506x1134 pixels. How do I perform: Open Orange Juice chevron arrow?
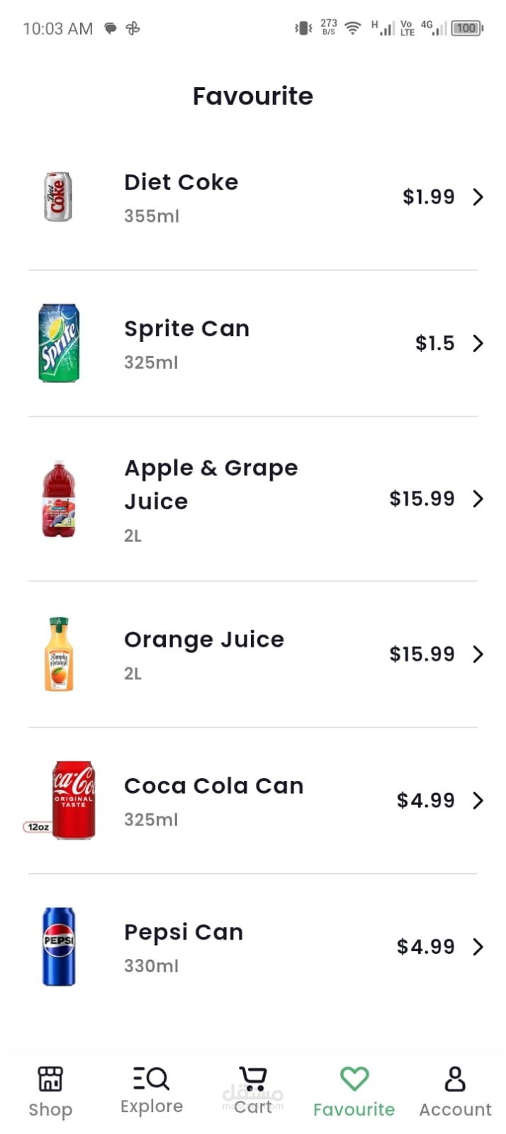click(x=478, y=654)
